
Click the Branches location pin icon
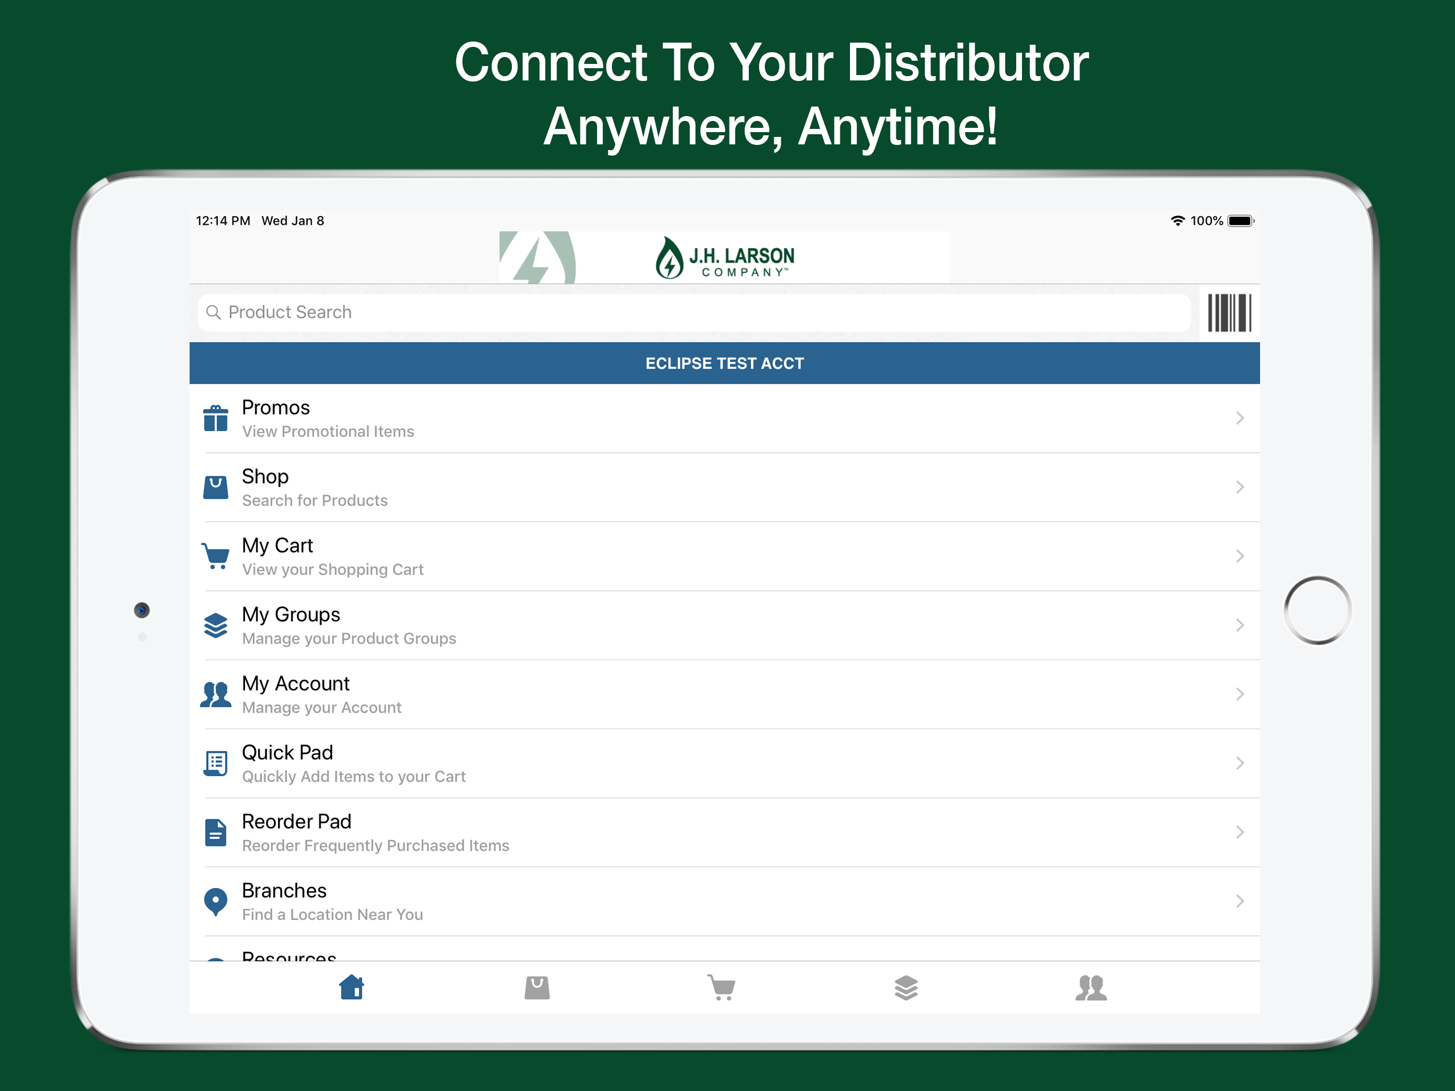pyautogui.click(x=216, y=901)
